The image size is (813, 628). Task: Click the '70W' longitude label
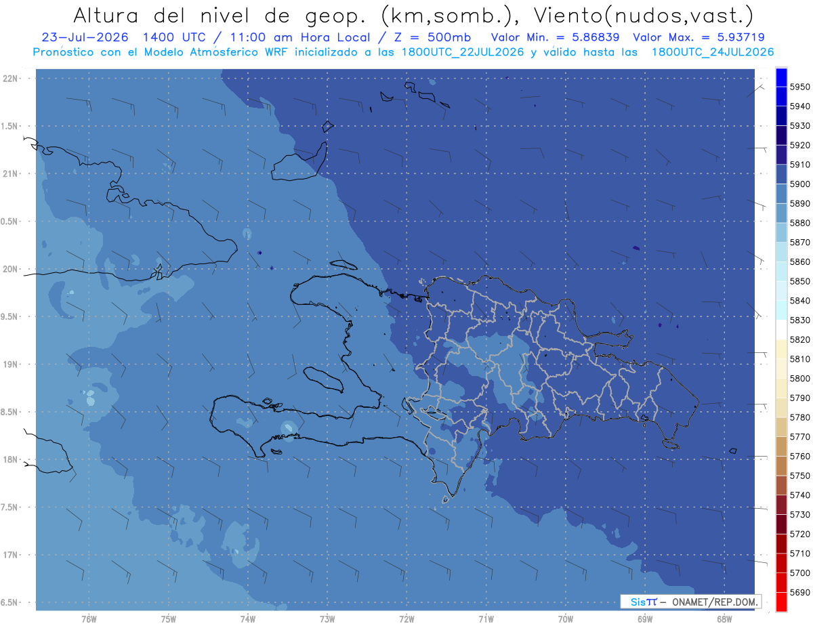(566, 619)
